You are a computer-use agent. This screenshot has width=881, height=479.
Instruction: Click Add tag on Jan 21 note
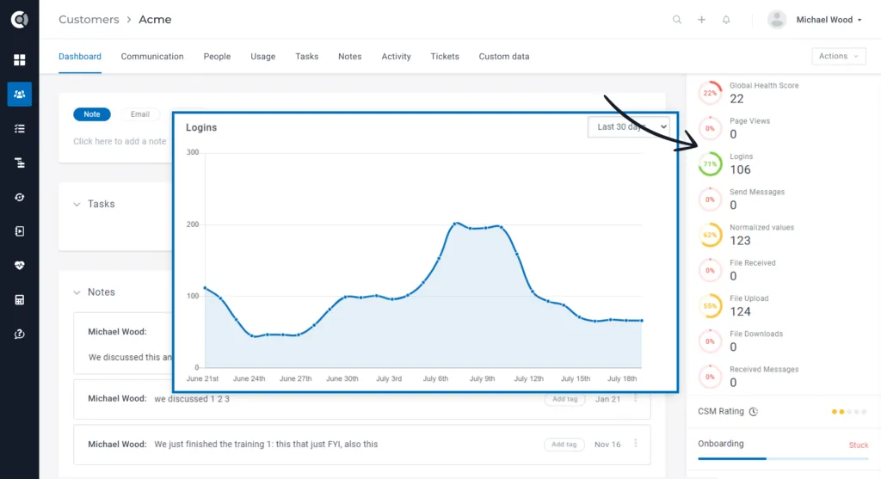pyautogui.click(x=564, y=399)
